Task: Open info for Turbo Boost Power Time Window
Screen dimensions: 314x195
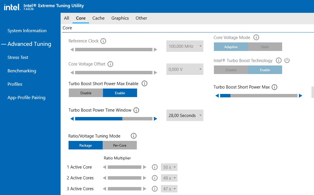Action: (x=136, y=110)
